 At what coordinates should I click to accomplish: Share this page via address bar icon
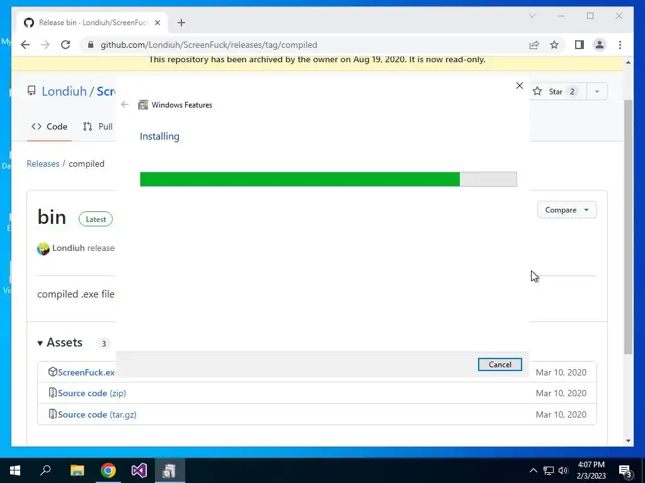click(x=534, y=45)
